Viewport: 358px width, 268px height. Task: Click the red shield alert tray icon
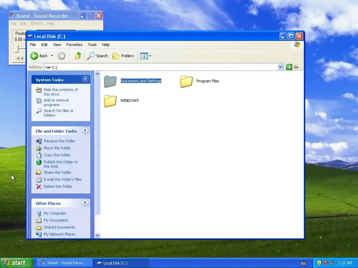(x=325, y=263)
